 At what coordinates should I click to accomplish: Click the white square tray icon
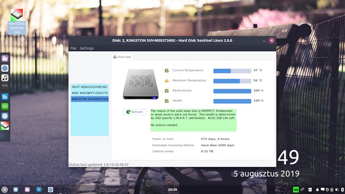[x=310, y=190]
